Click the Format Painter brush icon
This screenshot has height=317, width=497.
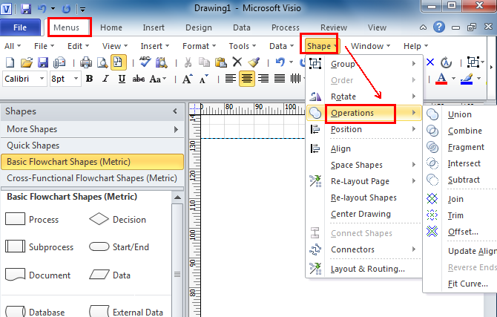pyautogui.click(x=254, y=62)
